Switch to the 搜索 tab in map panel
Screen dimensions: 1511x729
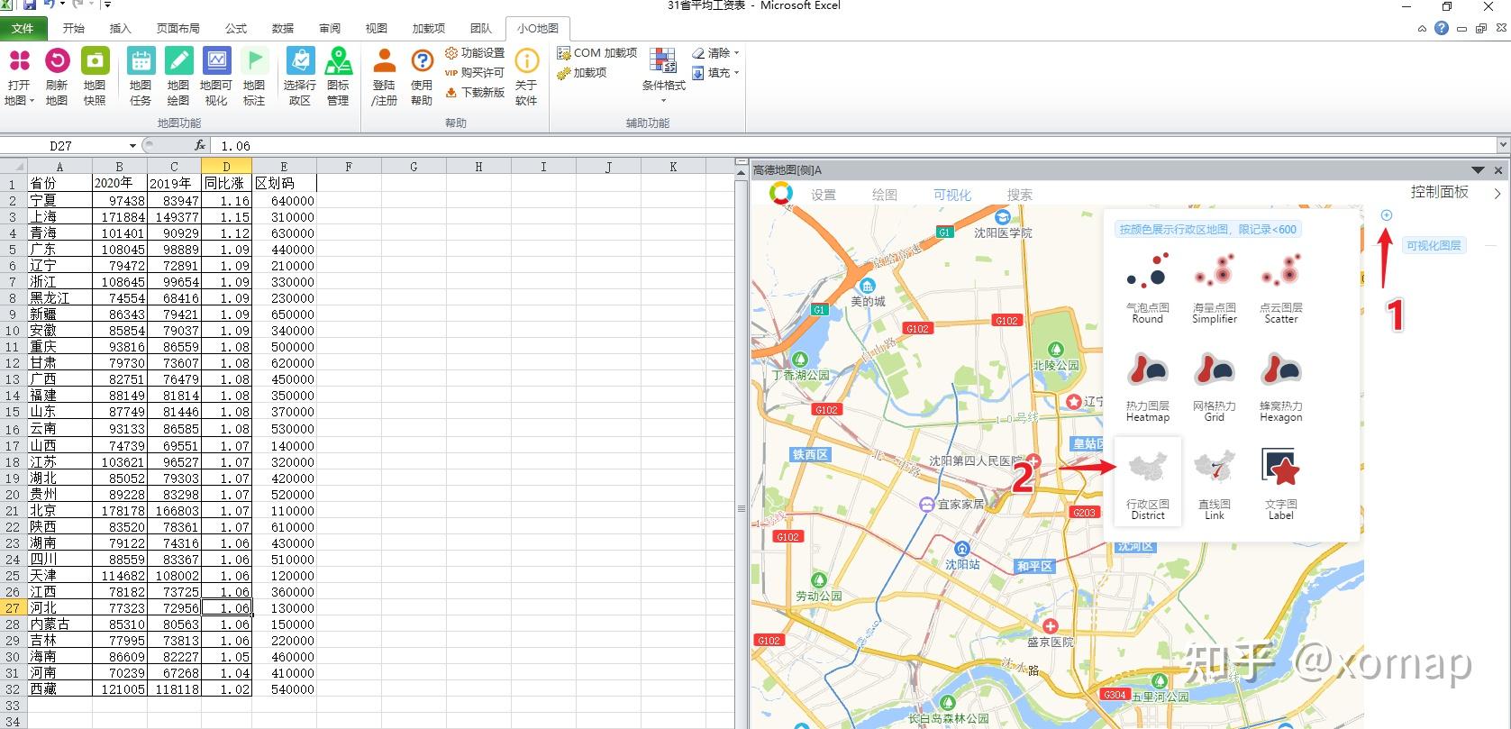[x=1020, y=195]
